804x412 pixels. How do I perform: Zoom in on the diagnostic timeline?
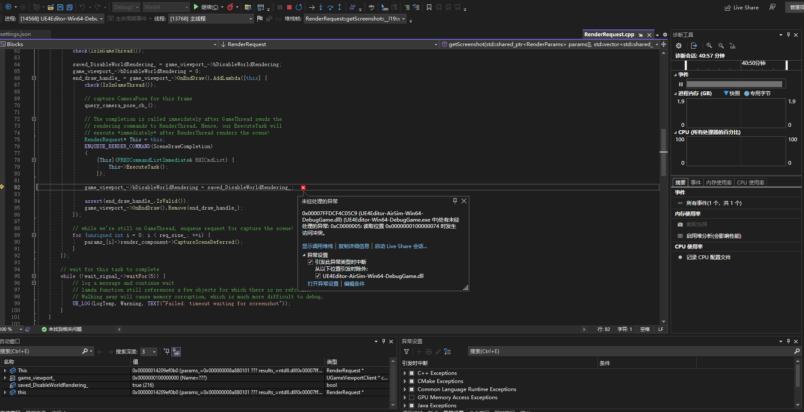tap(709, 46)
